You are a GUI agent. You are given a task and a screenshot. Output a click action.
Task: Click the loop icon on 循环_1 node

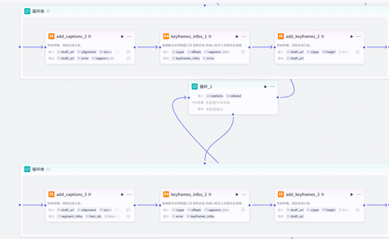194,86
